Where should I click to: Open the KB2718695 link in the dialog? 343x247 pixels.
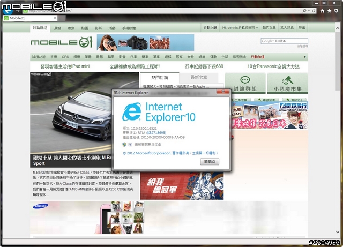156,133
